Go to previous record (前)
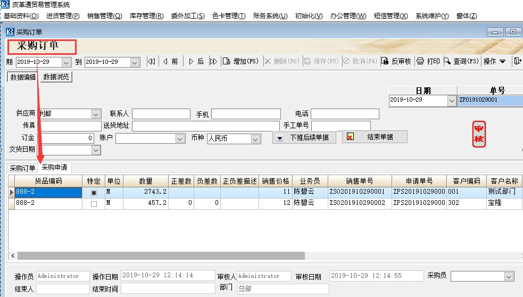This screenshot has width=523, height=297. (170, 61)
